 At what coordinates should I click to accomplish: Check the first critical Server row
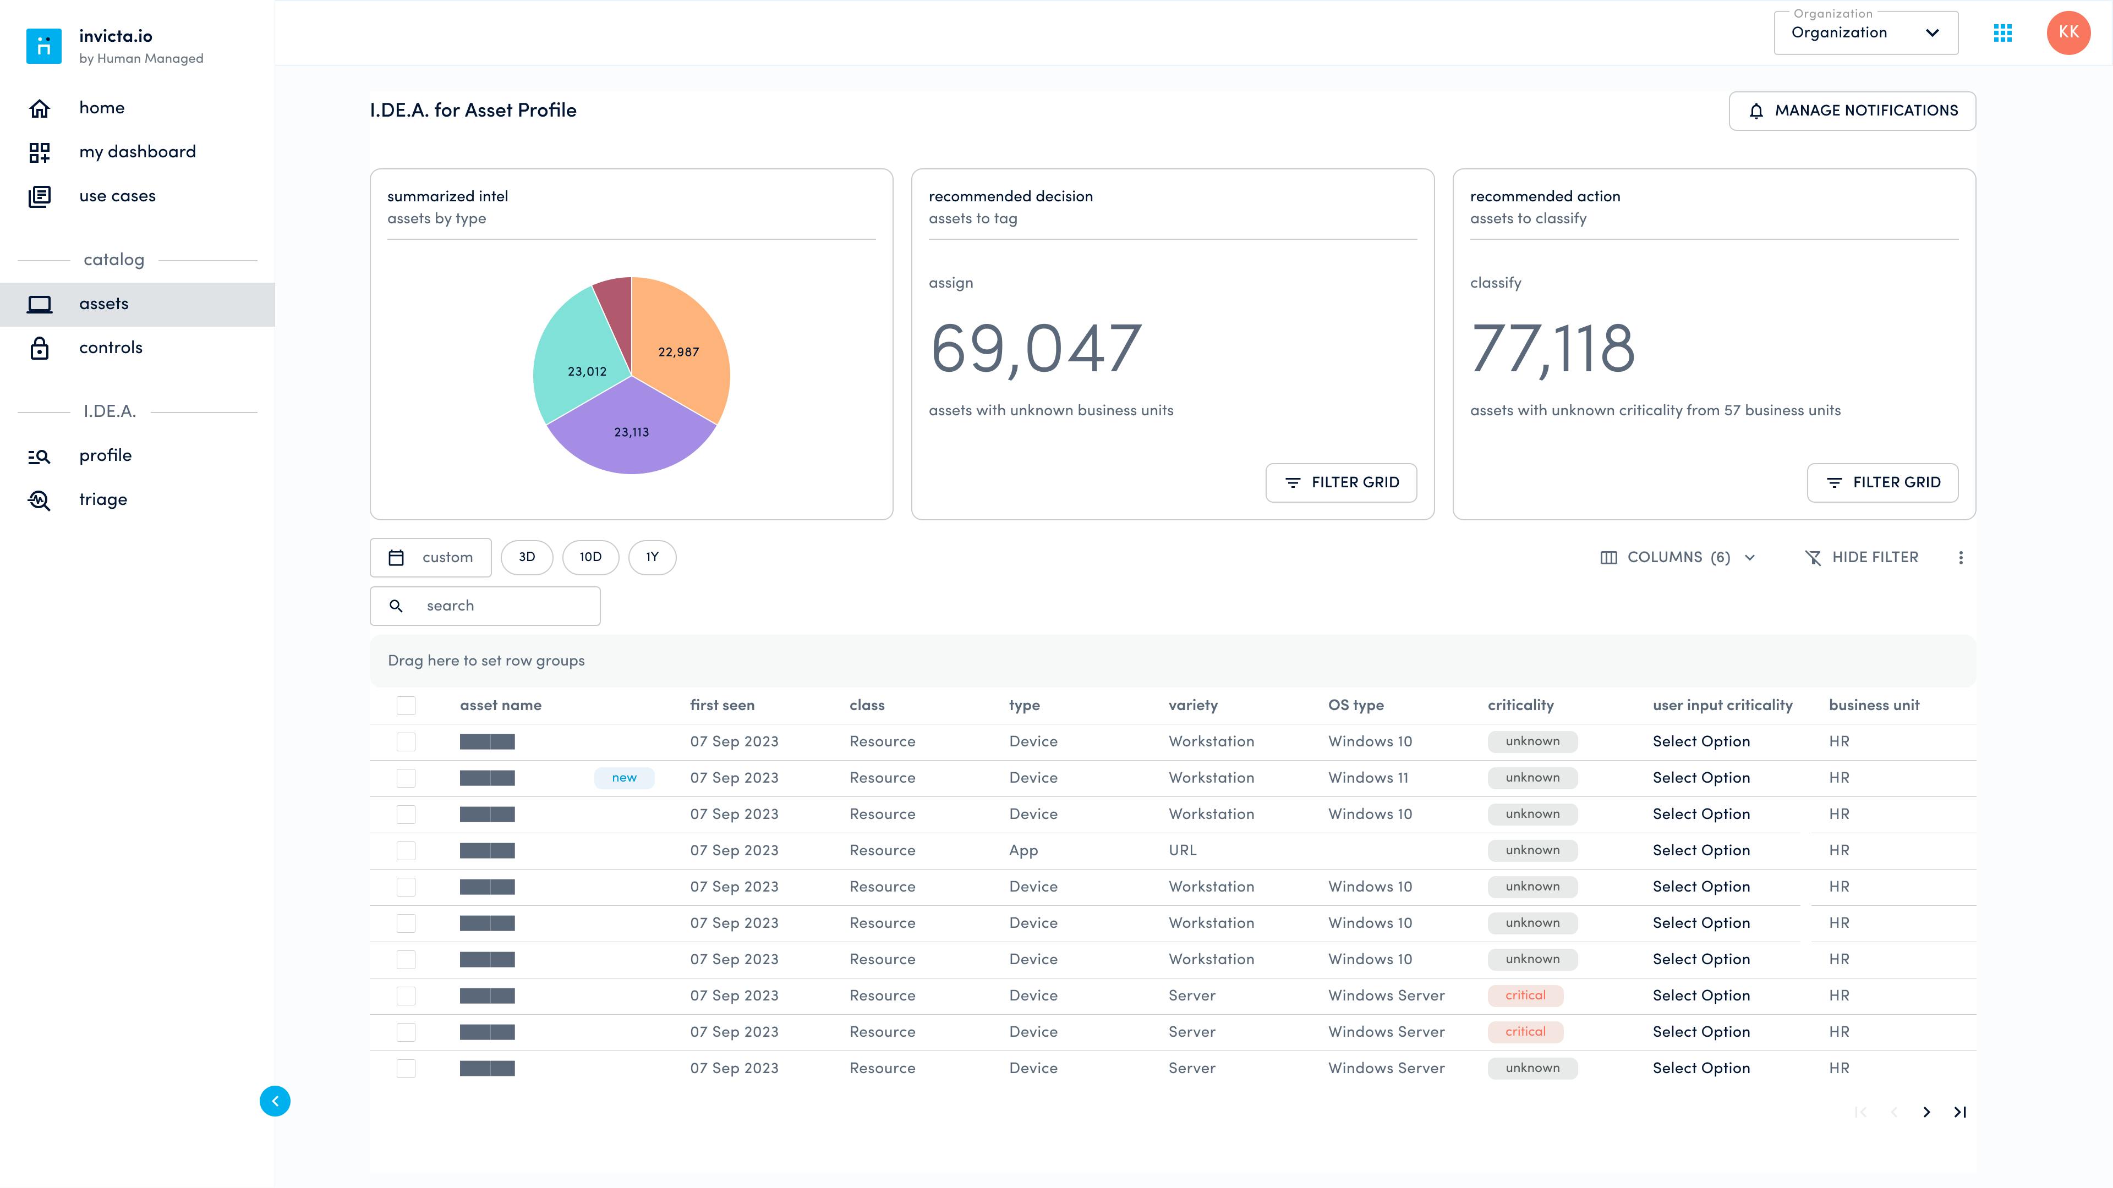pyautogui.click(x=406, y=996)
